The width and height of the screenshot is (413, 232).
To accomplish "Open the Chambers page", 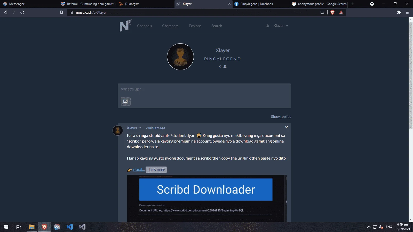I will point(170,26).
